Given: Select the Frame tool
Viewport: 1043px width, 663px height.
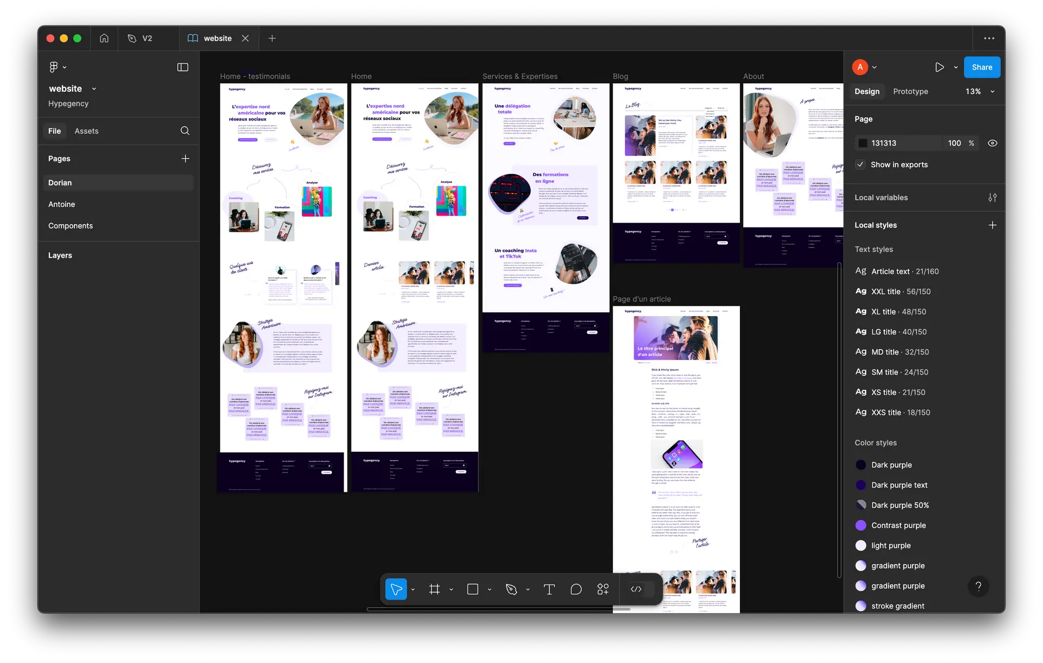Looking at the screenshot, I should coord(434,589).
